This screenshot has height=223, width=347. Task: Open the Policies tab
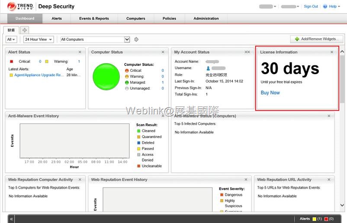[169, 18]
